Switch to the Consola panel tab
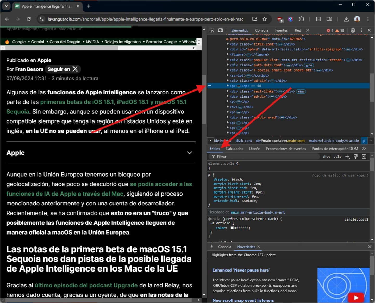Viewport: 375px width, 303px height. click(x=261, y=30)
